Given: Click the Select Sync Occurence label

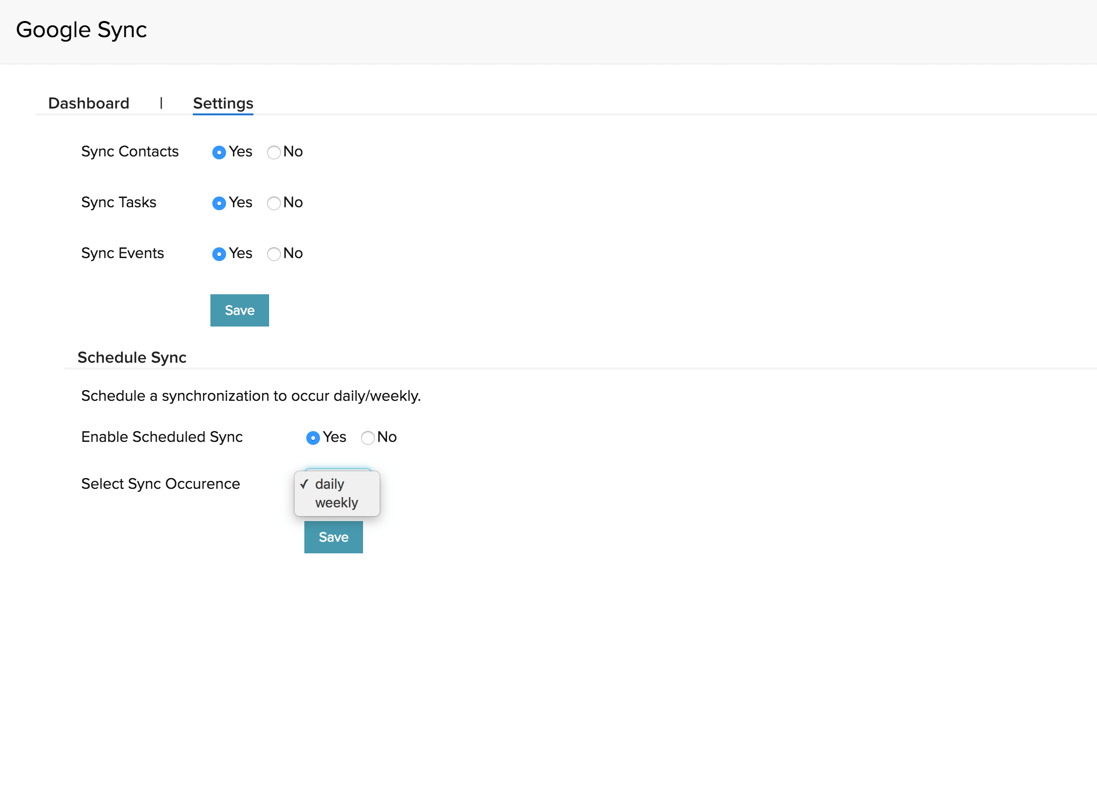Looking at the screenshot, I should point(160,484).
